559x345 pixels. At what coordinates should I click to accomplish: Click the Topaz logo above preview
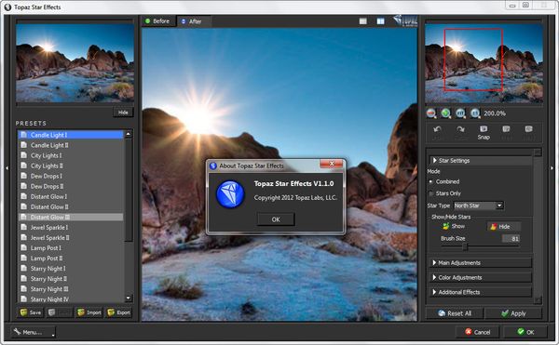pyautogui.click(x=405, y=21)
